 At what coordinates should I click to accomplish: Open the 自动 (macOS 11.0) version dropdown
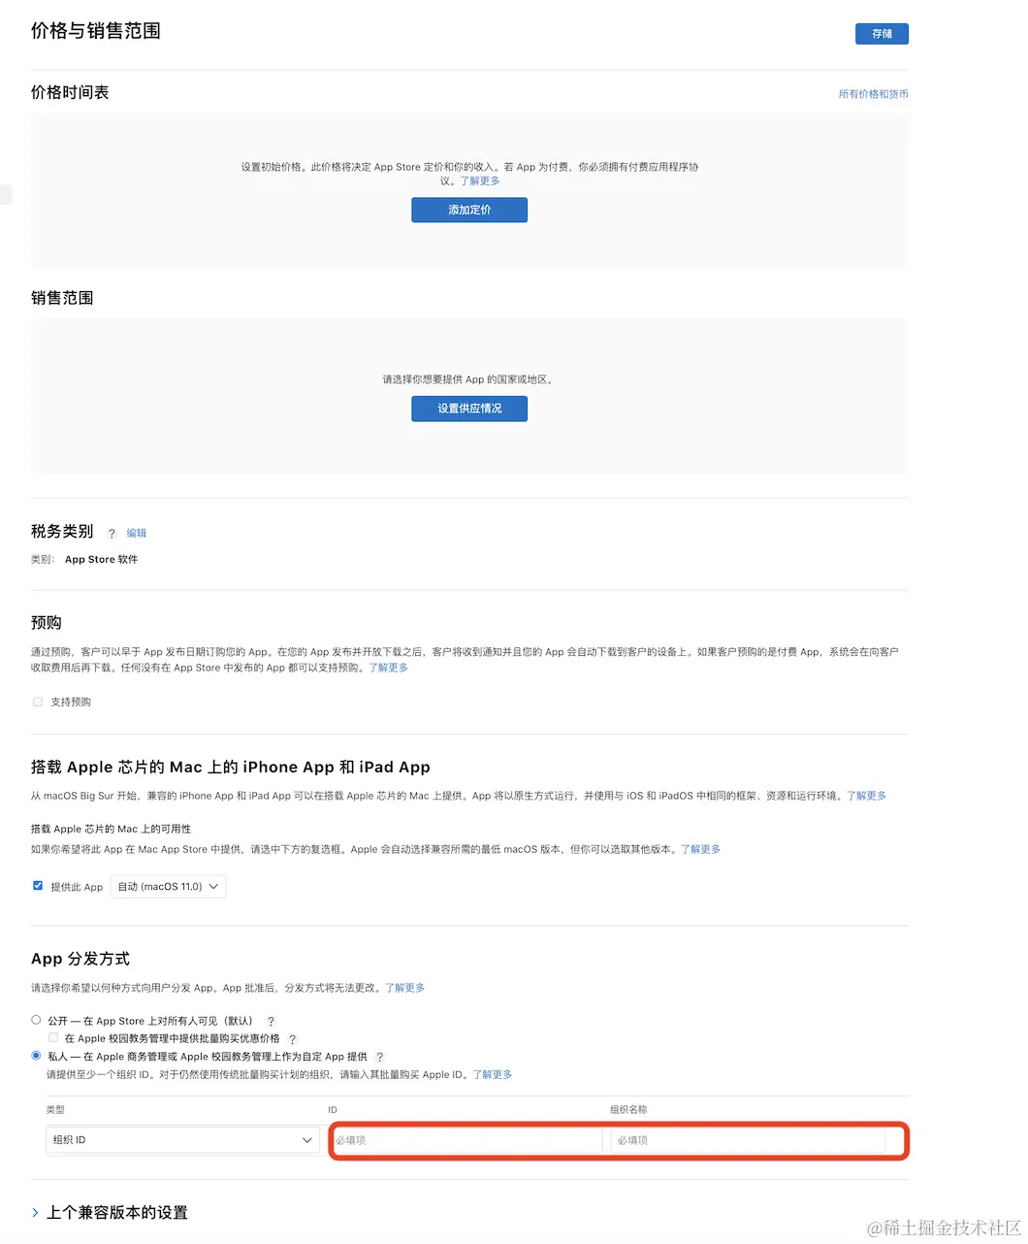click(169, 887)
